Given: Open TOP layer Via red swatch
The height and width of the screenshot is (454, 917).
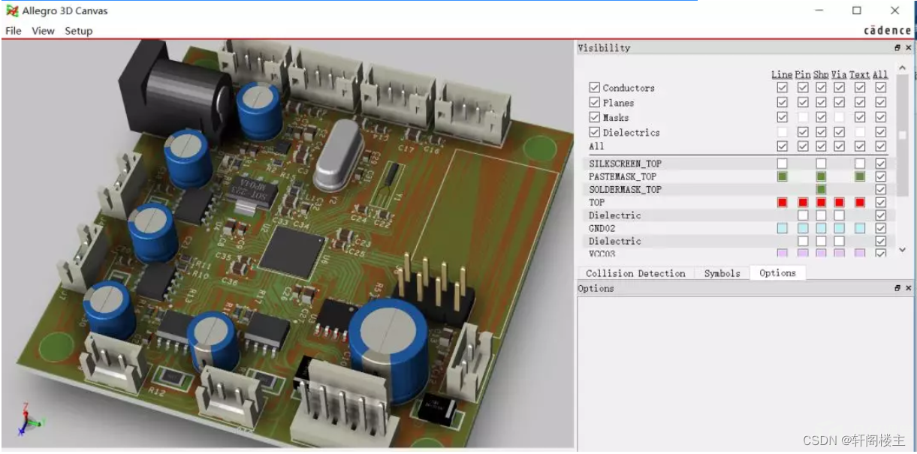Looking at the screenshot, I should tap(839, 203).
